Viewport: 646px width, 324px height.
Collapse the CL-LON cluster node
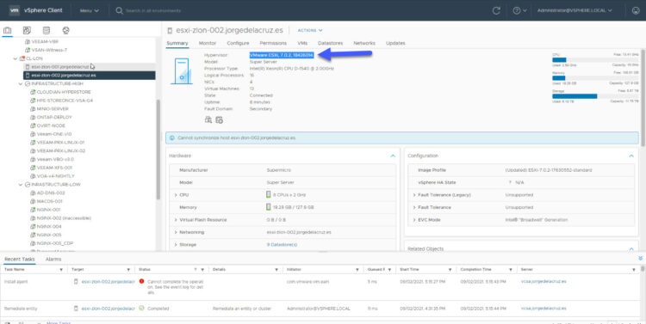pos(16,58)
